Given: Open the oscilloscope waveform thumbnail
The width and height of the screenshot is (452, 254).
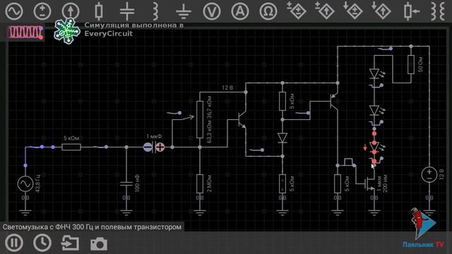Looking at the screenshot, I should tap(25, 32).
